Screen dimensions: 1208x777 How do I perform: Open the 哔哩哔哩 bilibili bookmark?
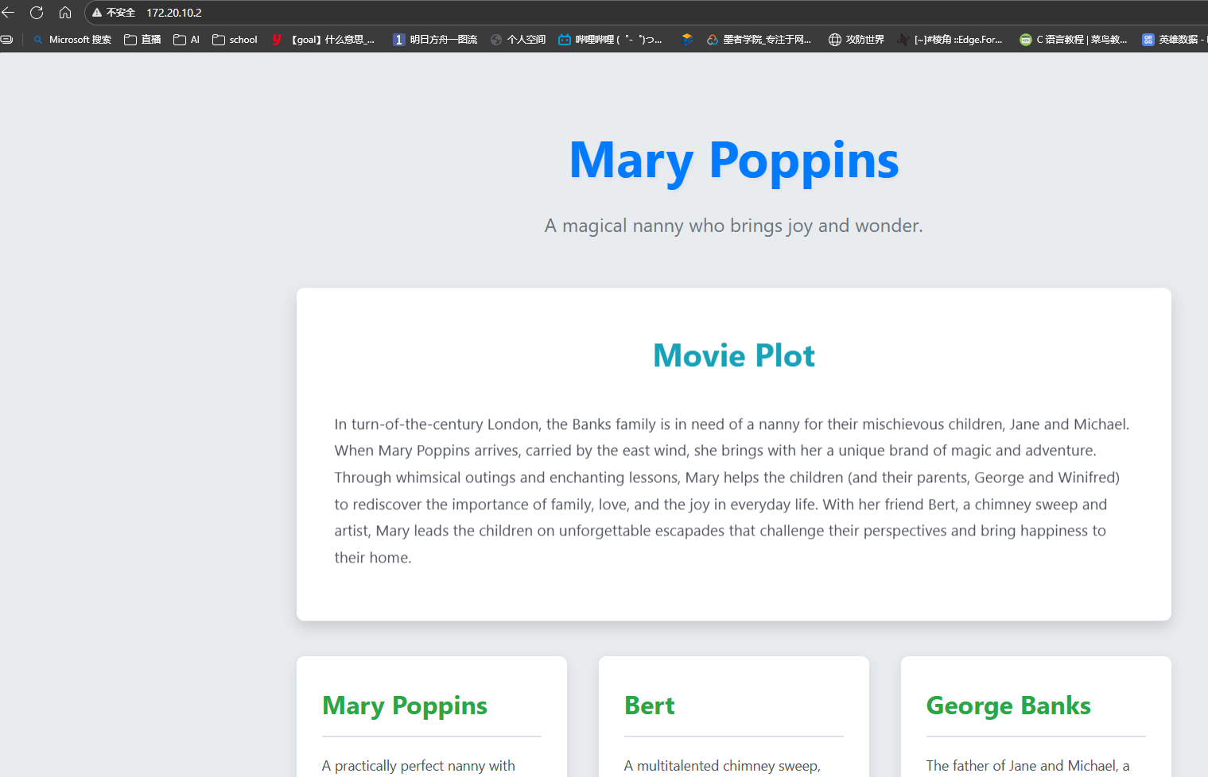(610, 40)
